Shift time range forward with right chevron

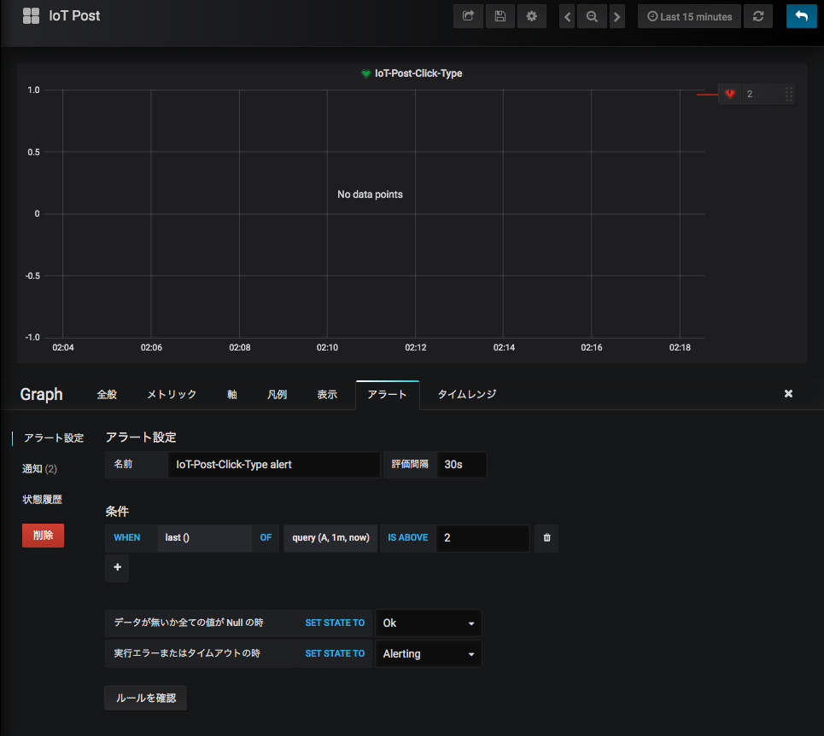[x=617, y=16]
